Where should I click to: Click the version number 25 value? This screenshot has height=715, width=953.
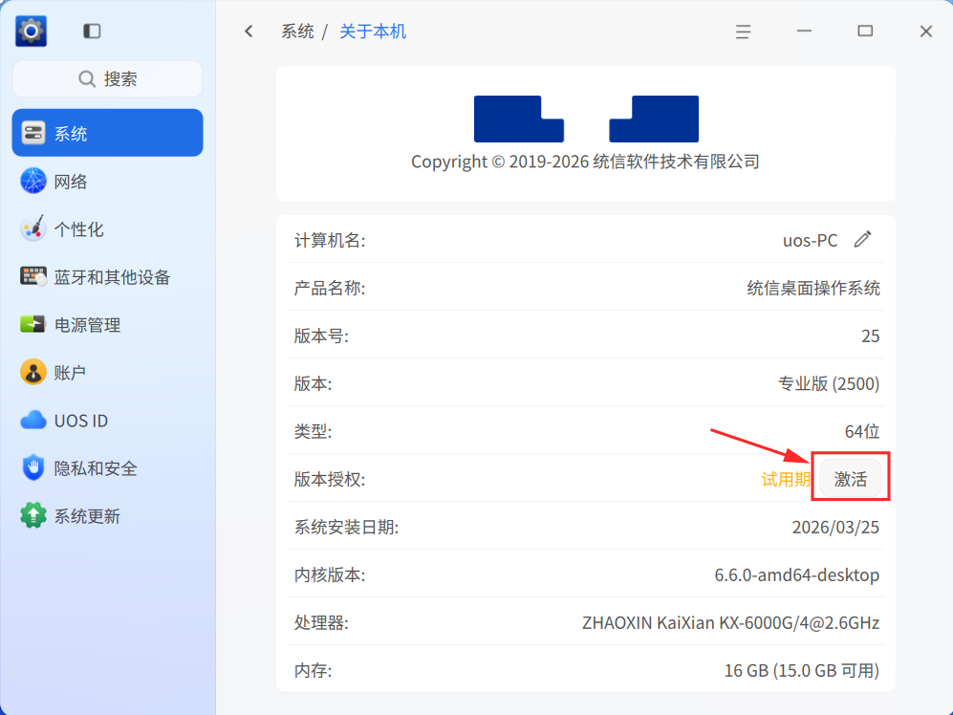tap(871, 336)
